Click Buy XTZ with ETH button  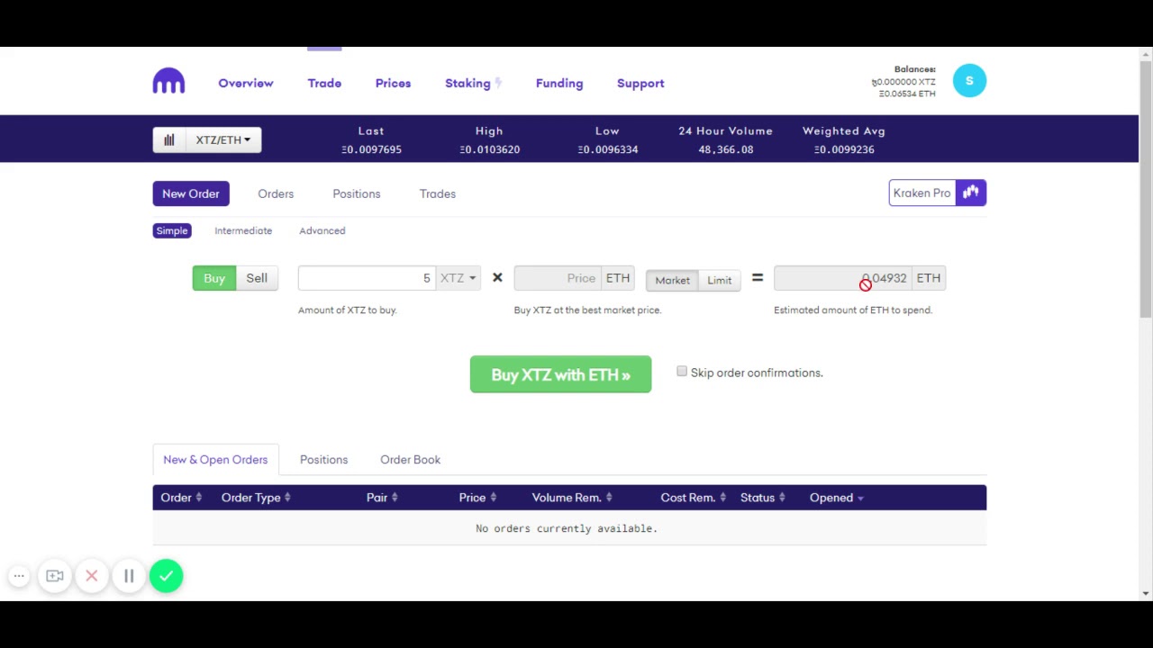560,374
